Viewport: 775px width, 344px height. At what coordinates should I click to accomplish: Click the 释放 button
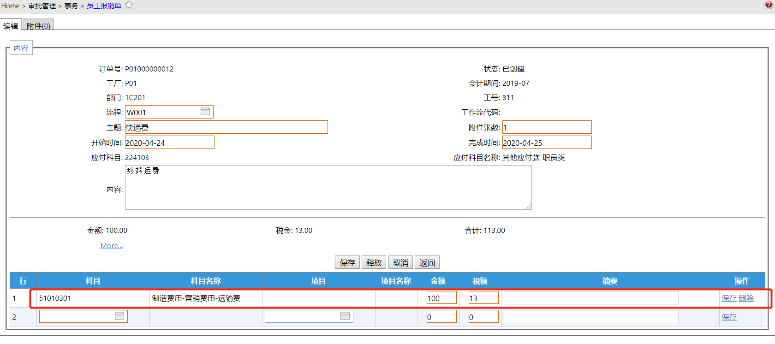(x=374, y=262)
